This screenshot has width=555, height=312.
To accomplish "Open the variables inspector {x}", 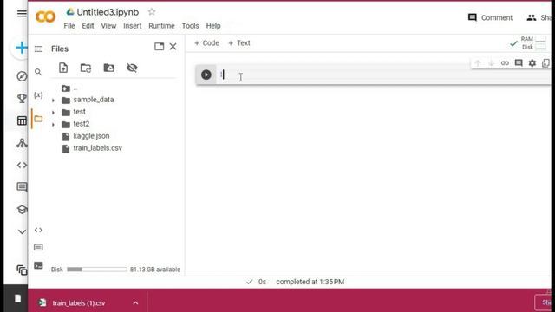I will click(38, 95).
